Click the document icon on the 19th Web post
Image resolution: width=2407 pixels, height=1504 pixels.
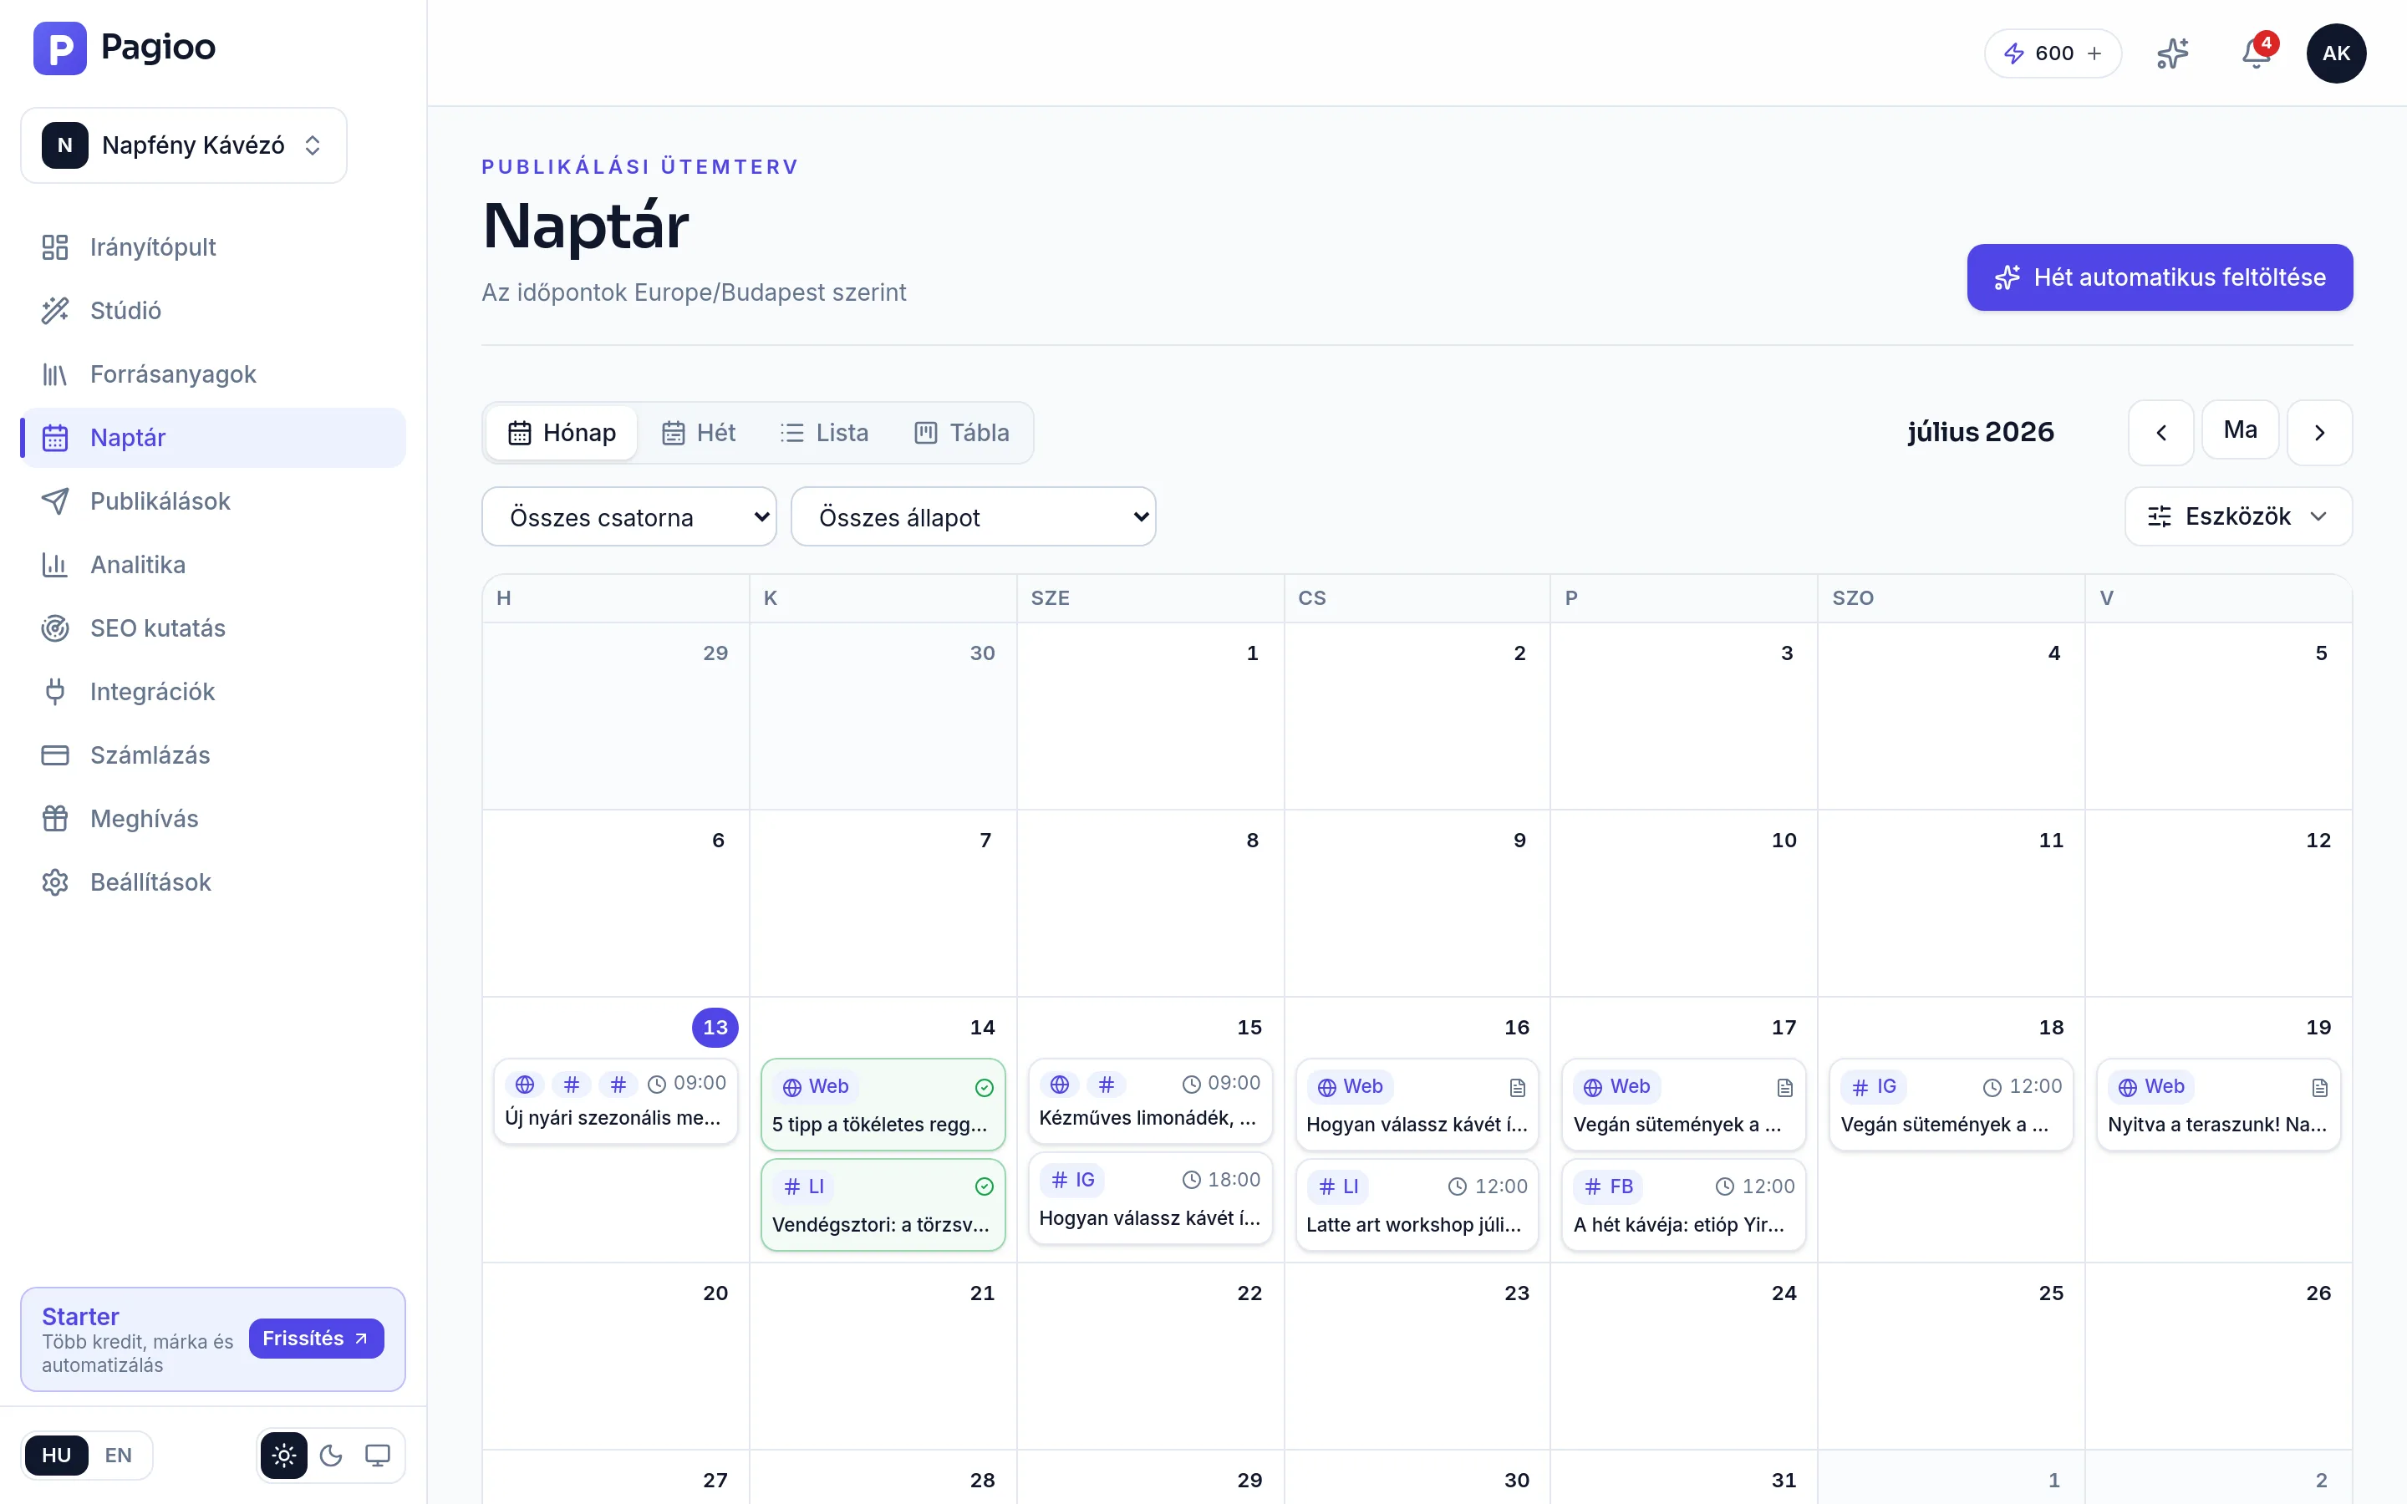[2319, 1087]
